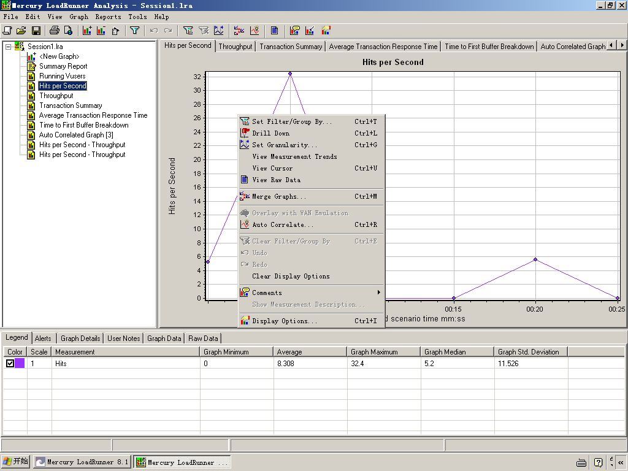
Task: Choose Auto Correlate from the context menu
Action: click(x=312, y=224)
